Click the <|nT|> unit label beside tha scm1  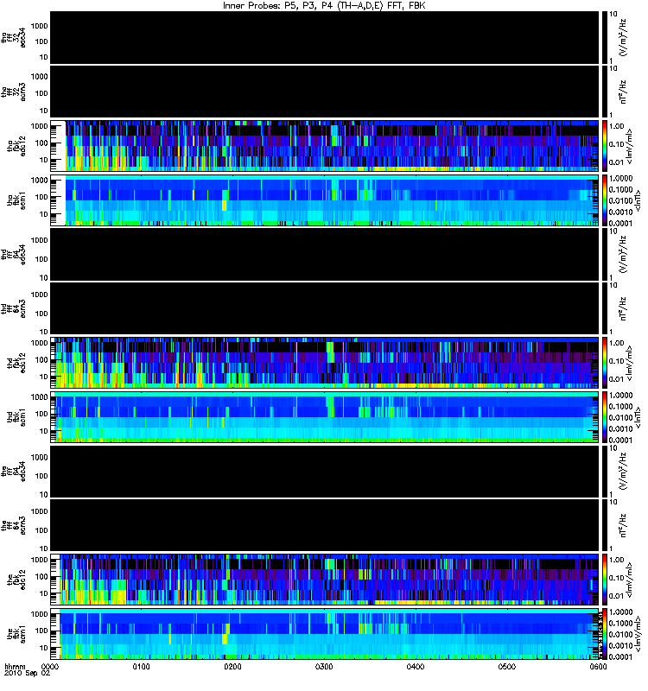pyautogui.click(x=638, y=200)
